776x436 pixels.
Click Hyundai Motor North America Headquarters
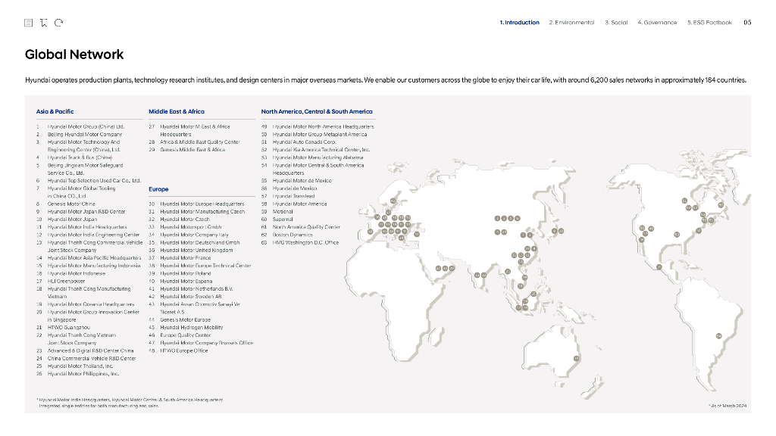[323, 126]
